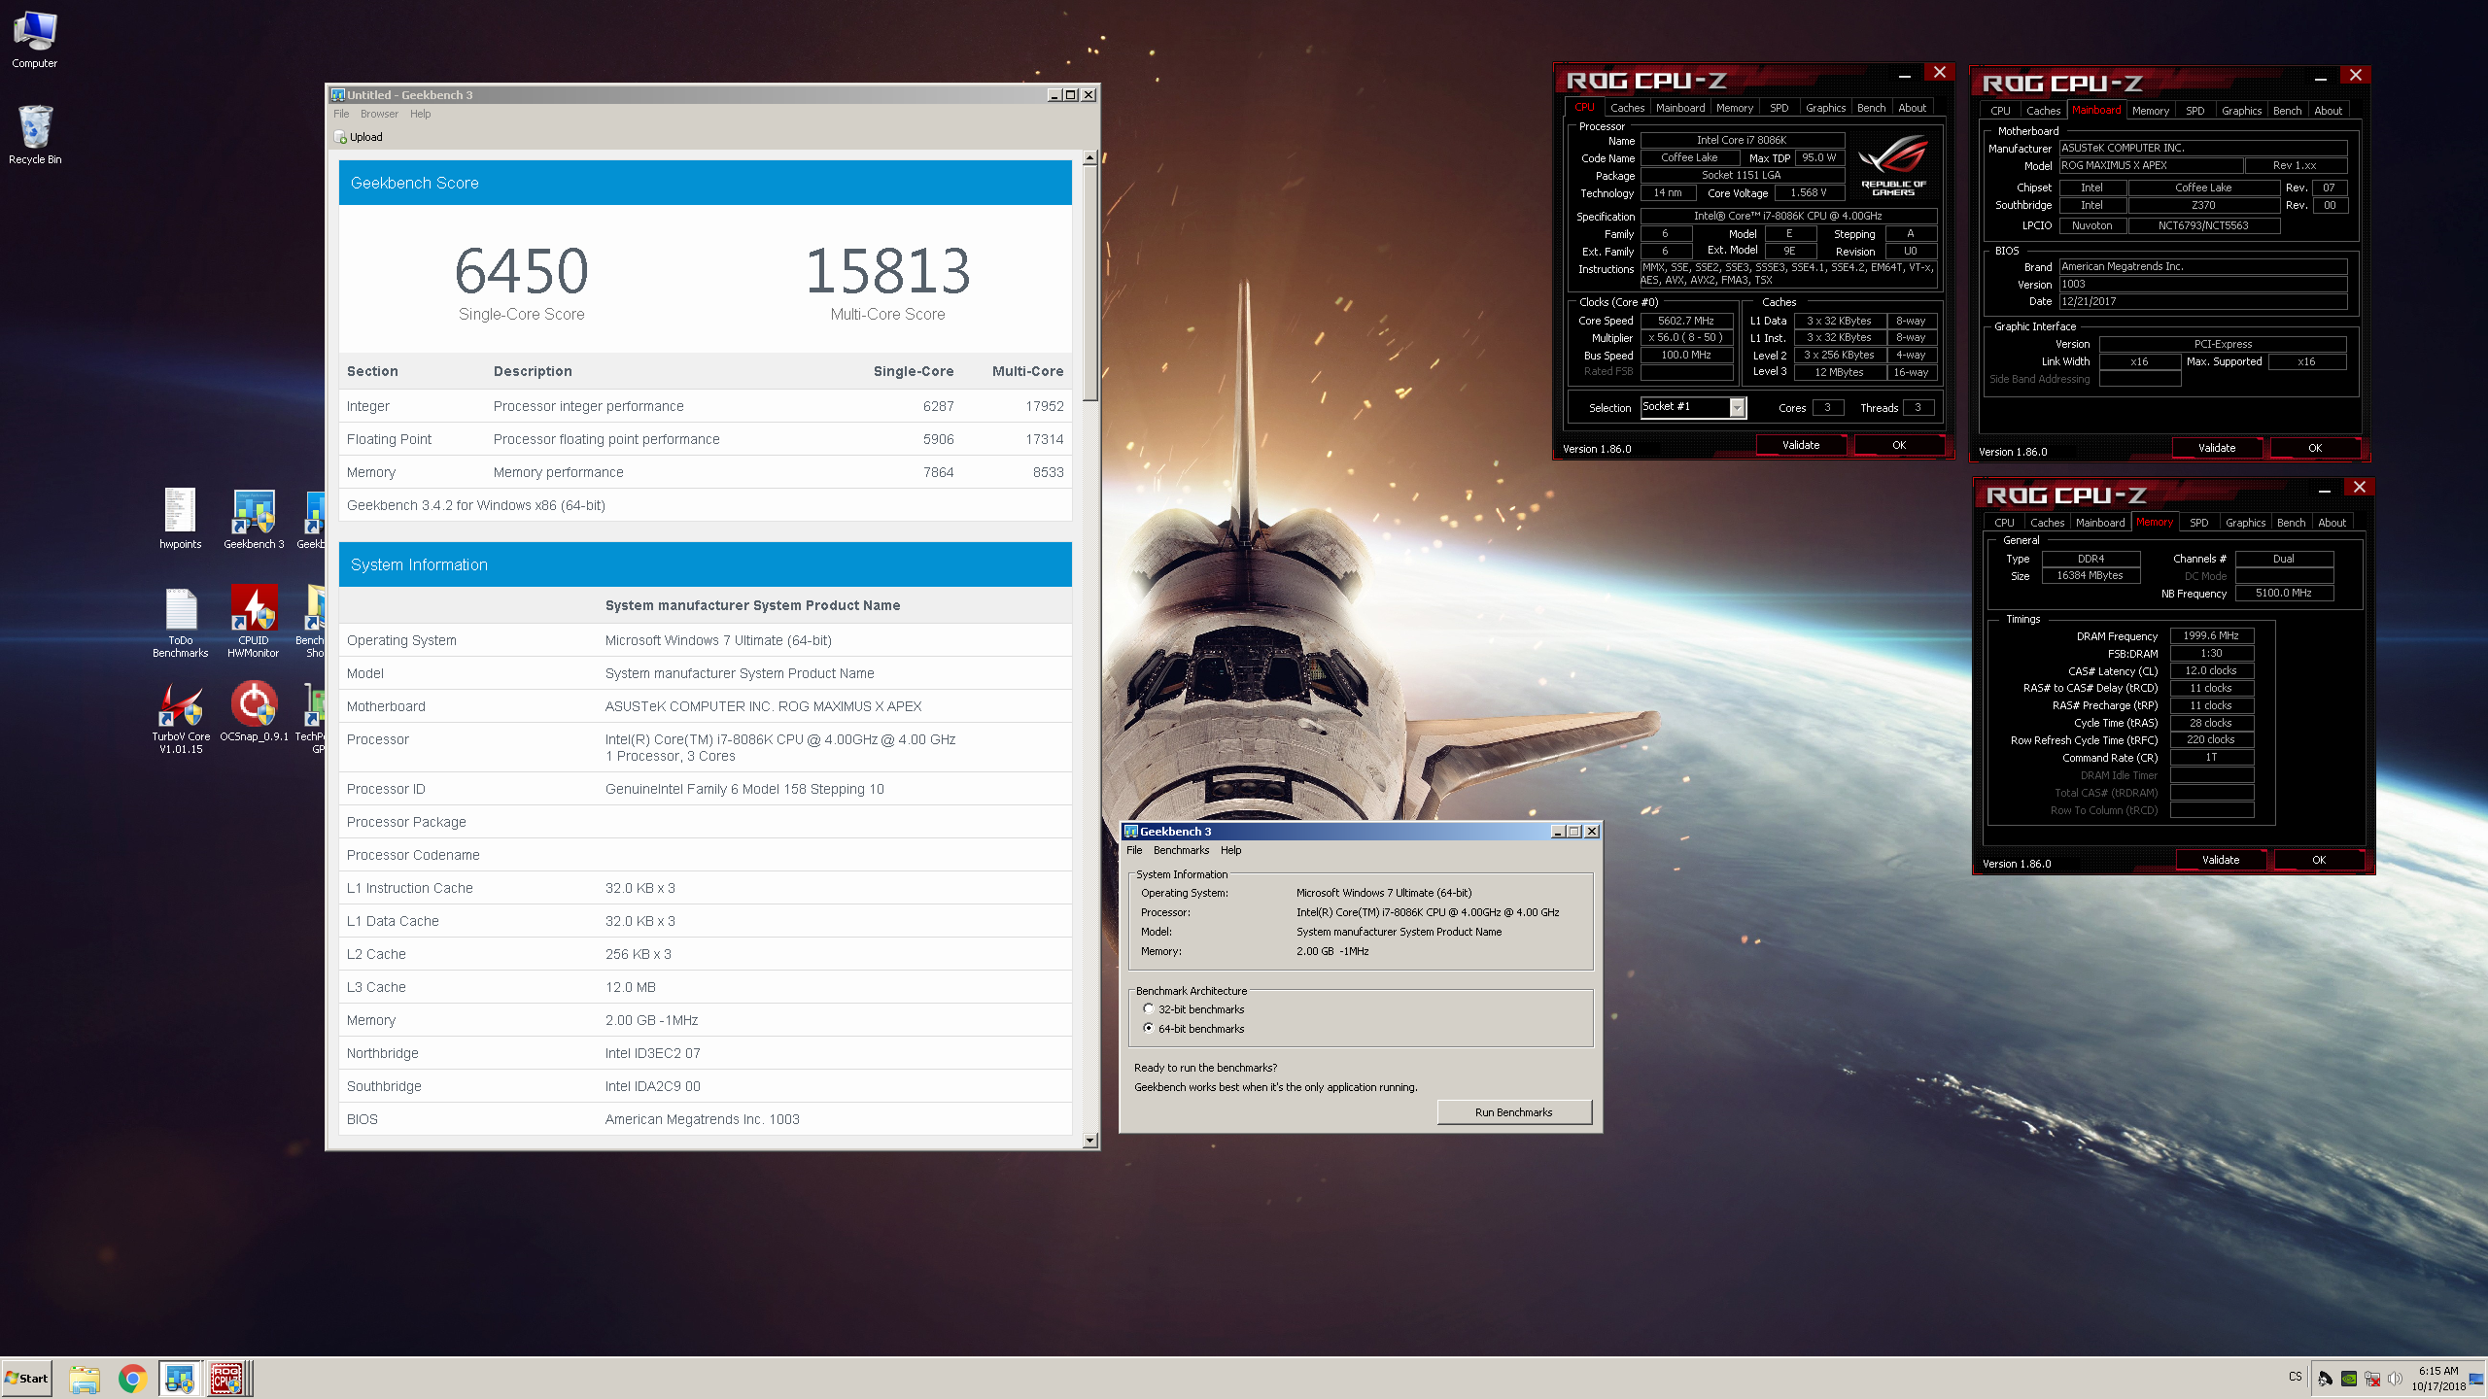
Task: Launch CPUID HWMonitor desktop shortcut
Action: [x=254, y=622]
